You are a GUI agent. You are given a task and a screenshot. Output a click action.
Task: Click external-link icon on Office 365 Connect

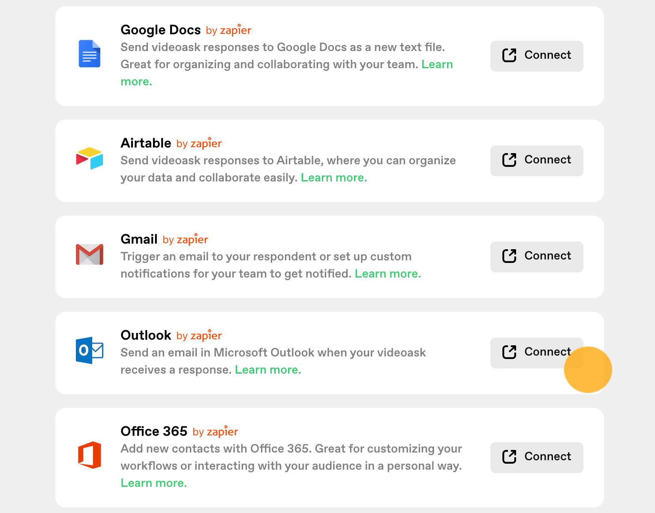point(509,457)
